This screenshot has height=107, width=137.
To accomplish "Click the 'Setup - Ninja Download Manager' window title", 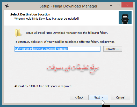I will pyautogui.click(x=68, y=6).
